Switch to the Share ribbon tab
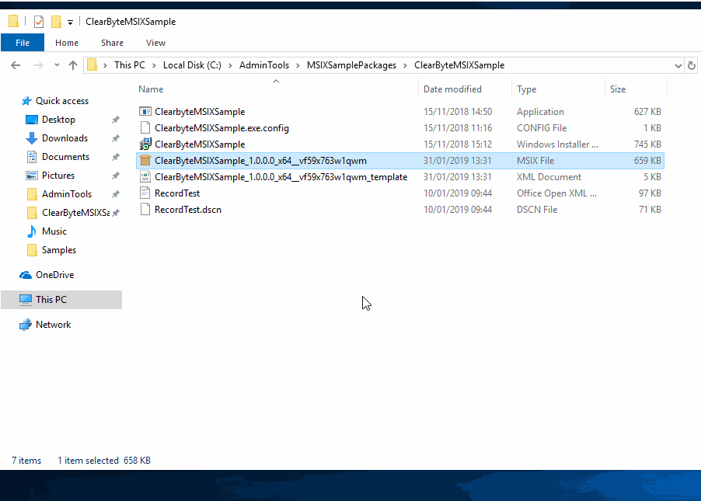 (x=112, y=43)
